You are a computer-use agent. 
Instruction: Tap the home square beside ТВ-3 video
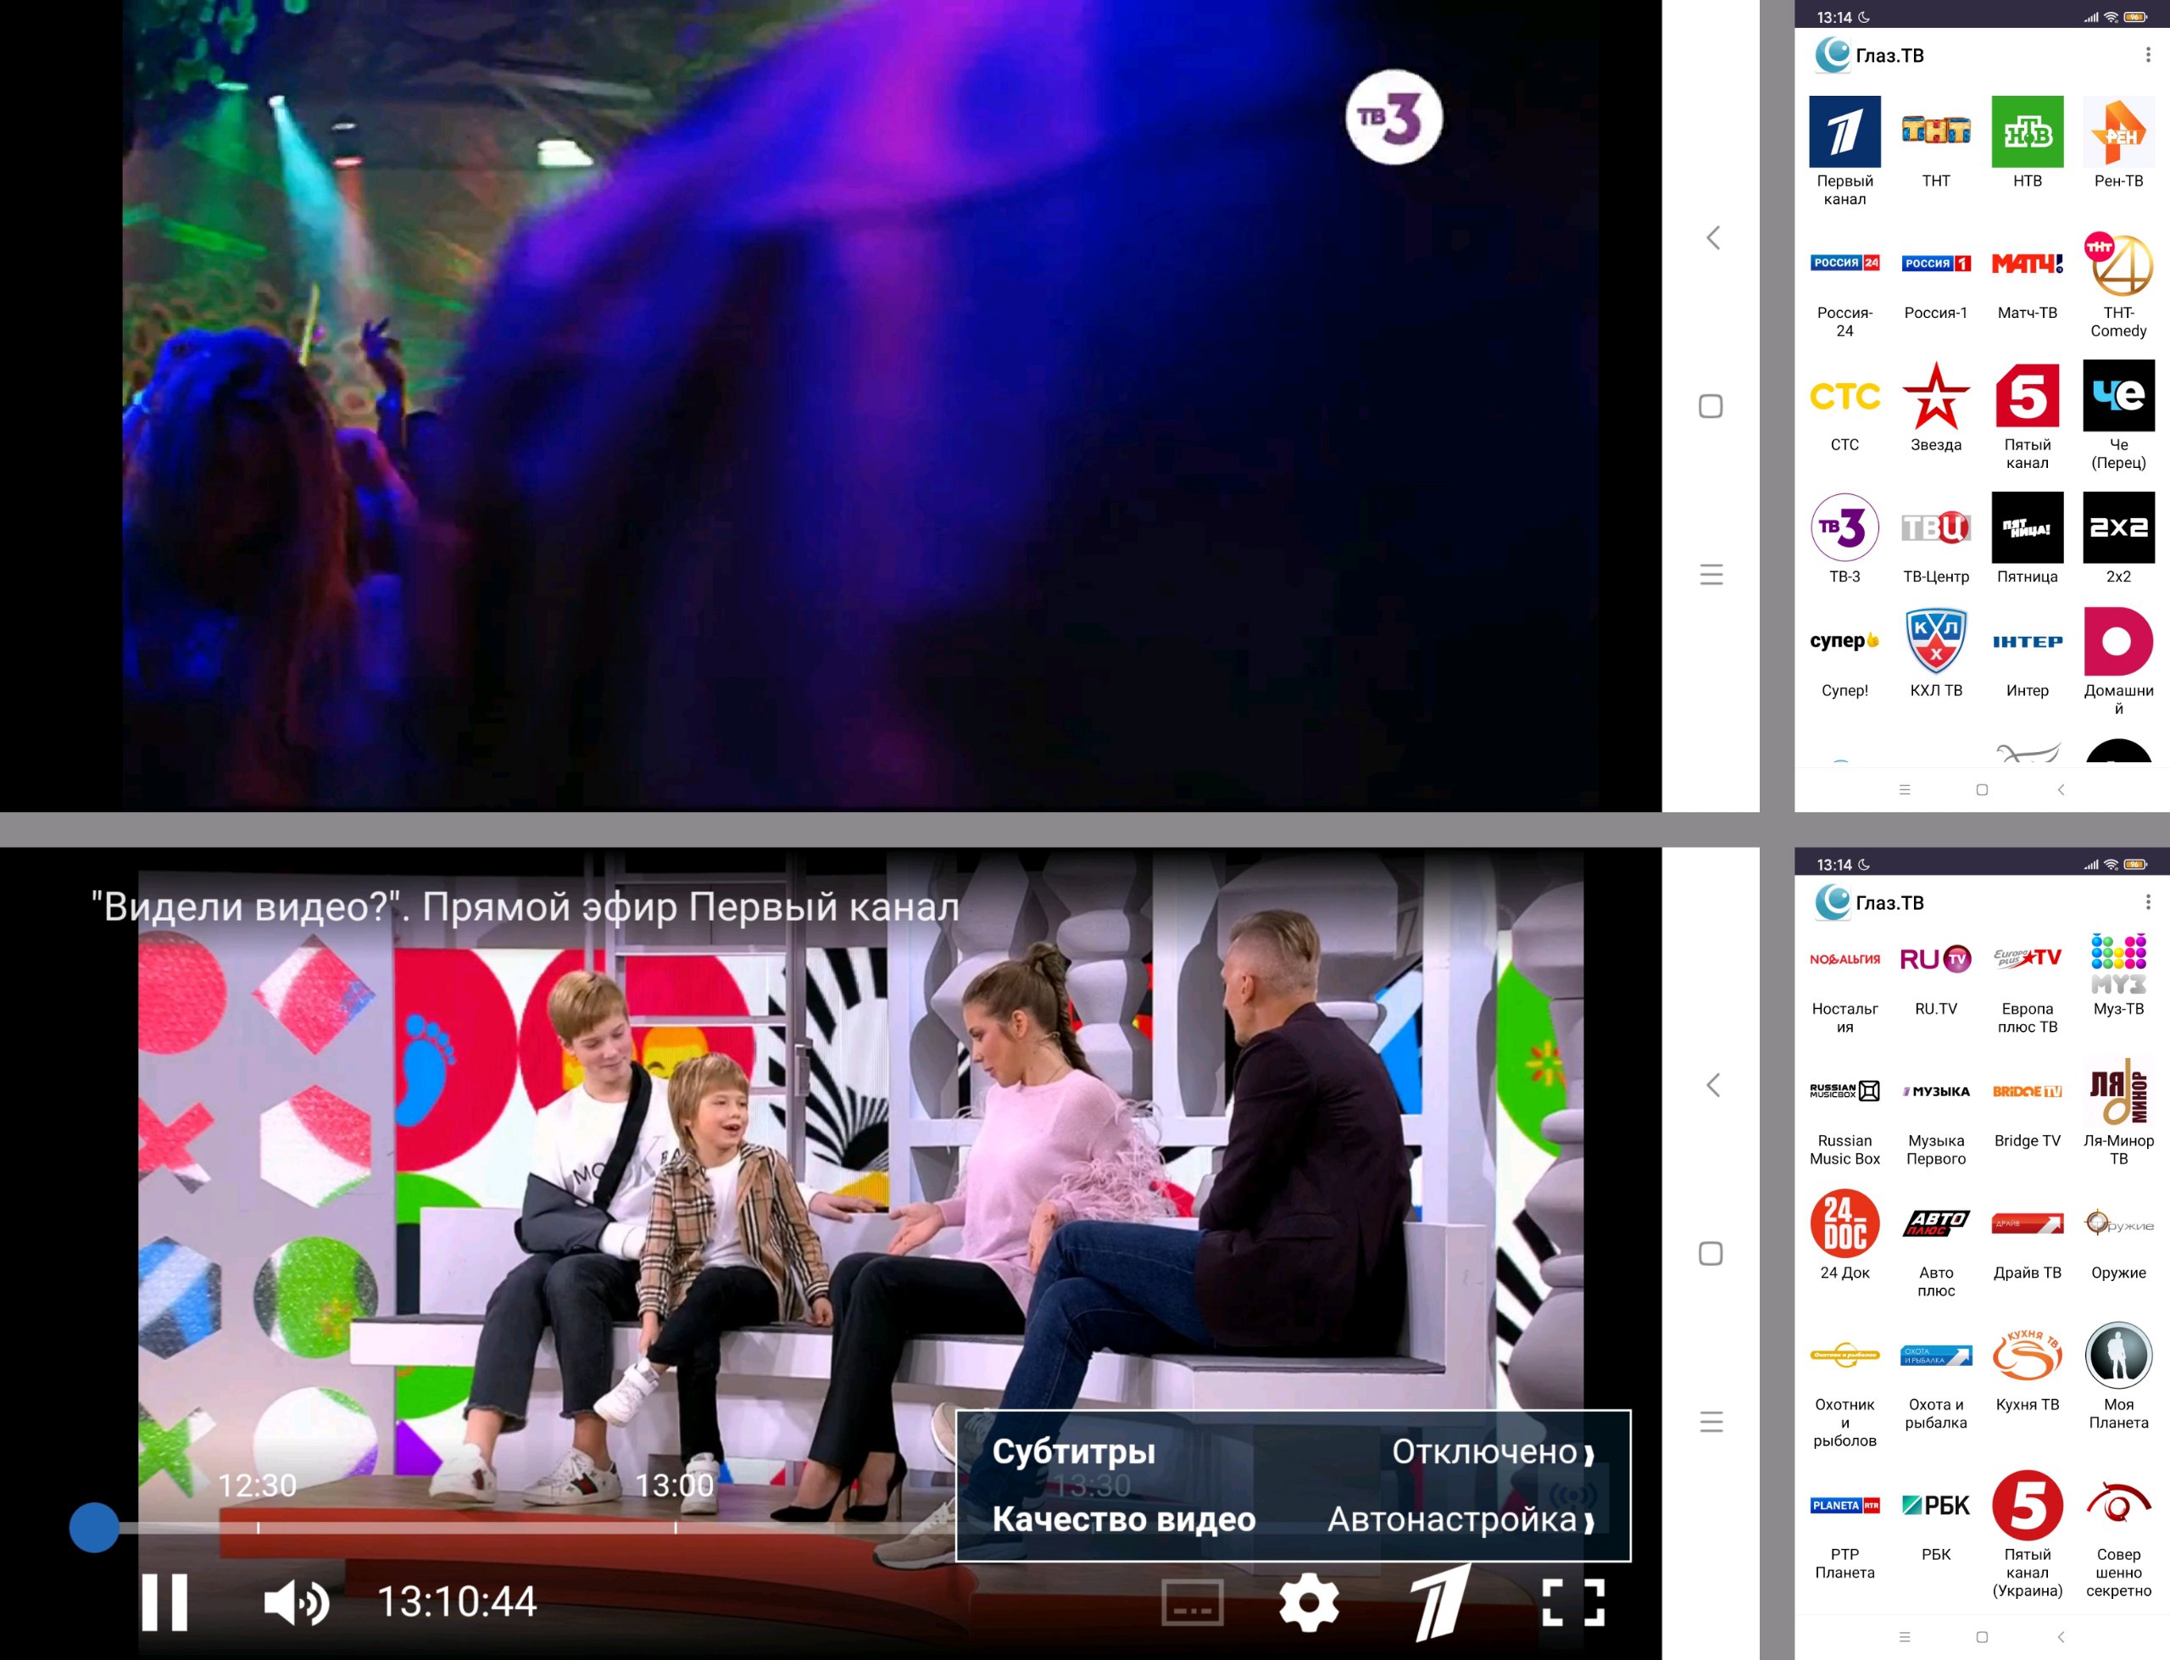[1711, 406]
